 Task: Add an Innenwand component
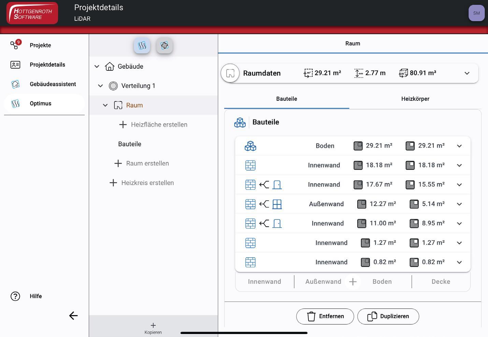coord(264,282)
